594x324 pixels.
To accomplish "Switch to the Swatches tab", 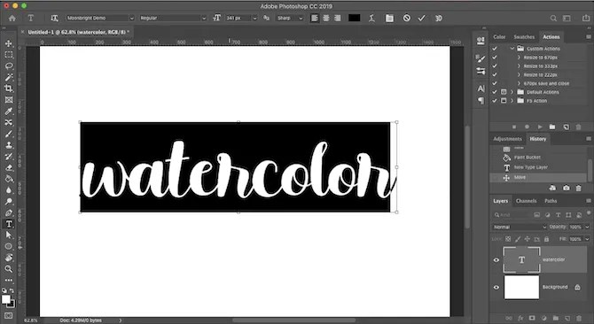I will [x=524, y=37].
